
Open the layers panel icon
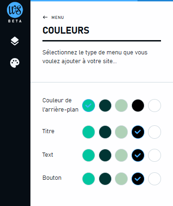(x=15, y=41)
